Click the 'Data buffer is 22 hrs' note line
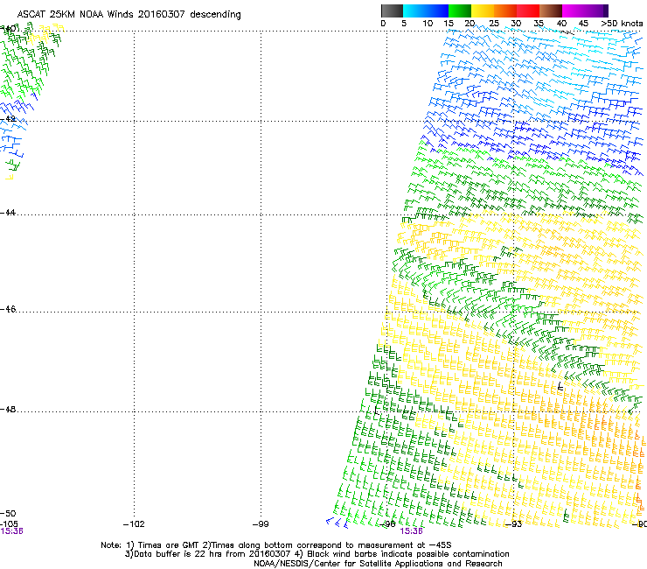The height and width of the screenshot is (569, 647). 317,554
